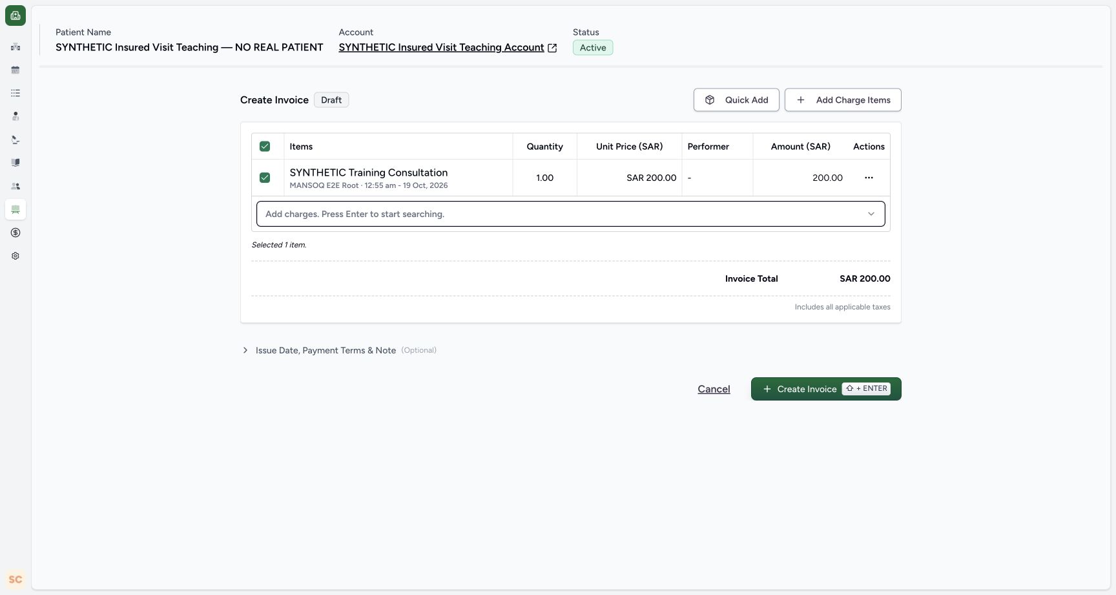This screenshot has width=1116, height=595.
Task: Open the Add charges dropdown chevron
Action: pos(871,214)
